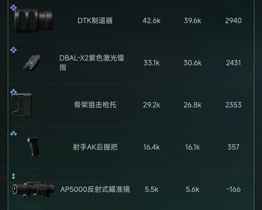The width and height of the screenshot is (262, 210).
Task: Click the 骨架狙击枪托 stock image
Action: (x=21, y=105)
